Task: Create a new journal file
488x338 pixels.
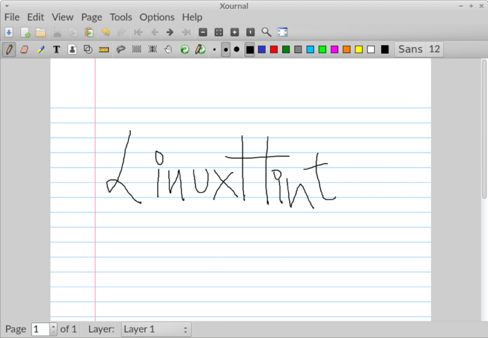Action: [25, 32]
